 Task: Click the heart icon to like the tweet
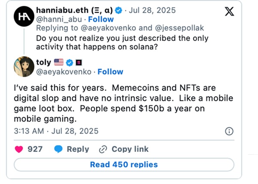pyautogui.click(x=19, y=149)
